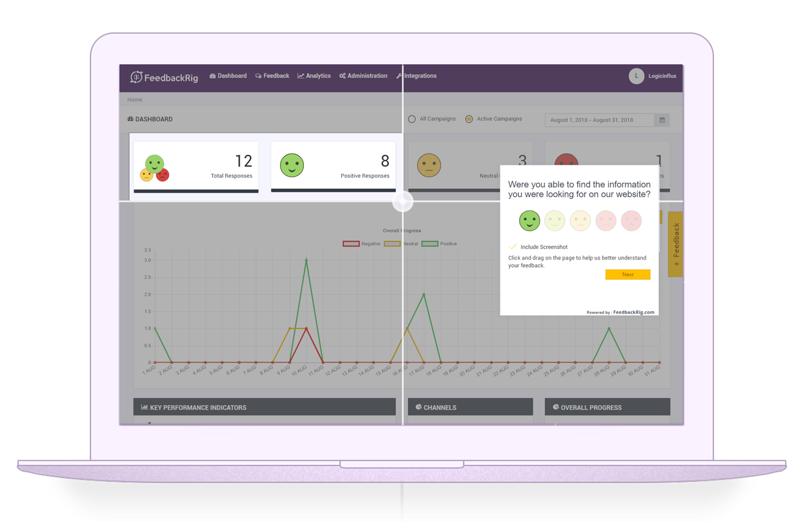Image resolution: width=805 pixels, height=522 pixels.
Task: Click the Integrations wrench icon
Action: pos(400,75)
